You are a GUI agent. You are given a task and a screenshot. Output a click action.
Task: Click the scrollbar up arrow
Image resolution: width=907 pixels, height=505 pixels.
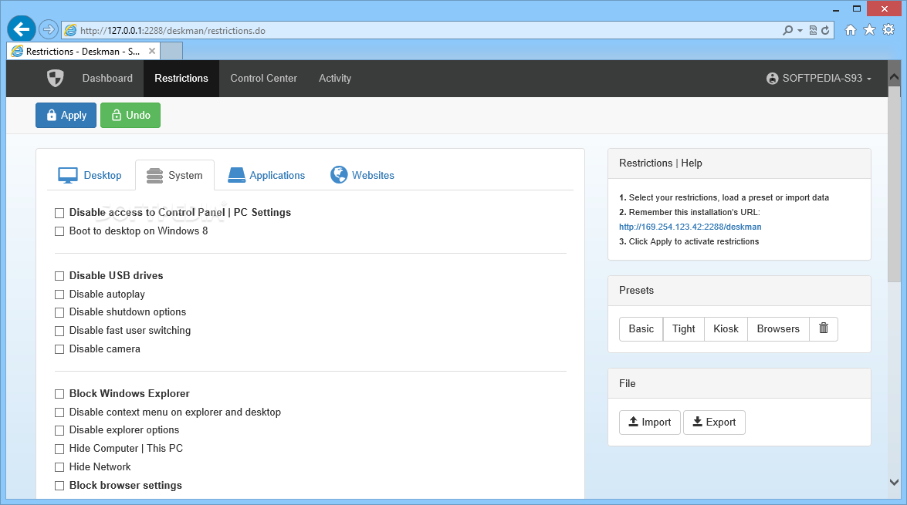(895, 77)
